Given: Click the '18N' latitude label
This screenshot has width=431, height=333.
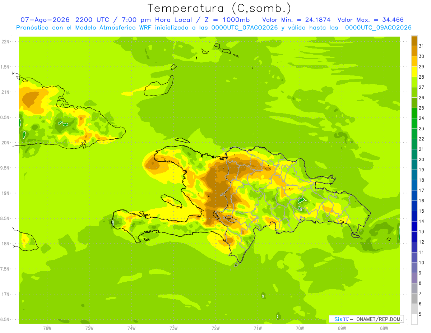Looking at the screenshot, I should click(5, 244).
